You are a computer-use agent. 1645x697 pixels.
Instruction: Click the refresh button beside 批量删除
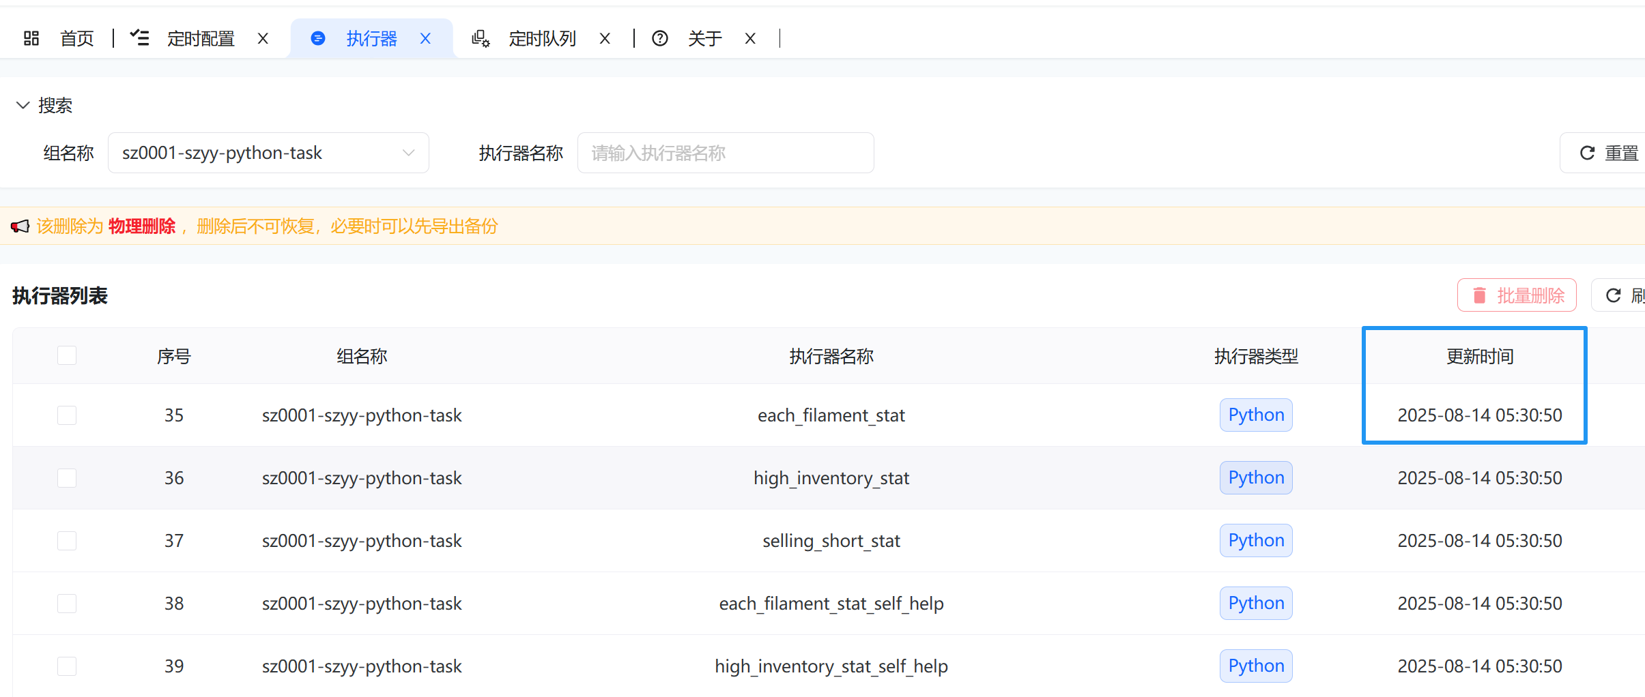point(1619,295)
